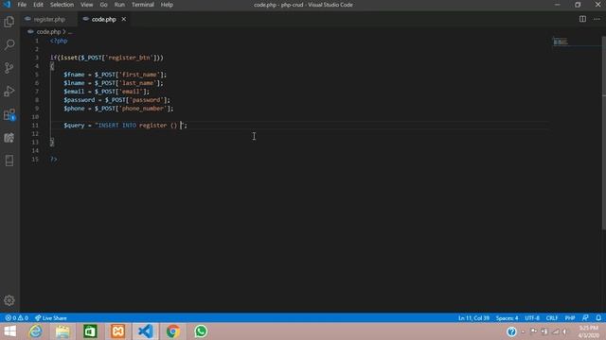This screenshot has height=340, width=606.
Task: Open the Help menu
Action: [x=167, y=5]
